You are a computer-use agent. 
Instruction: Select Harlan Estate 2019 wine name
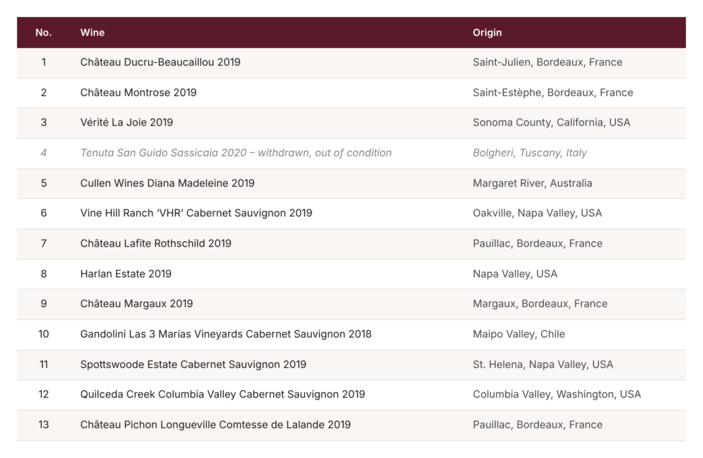[126, 274]
